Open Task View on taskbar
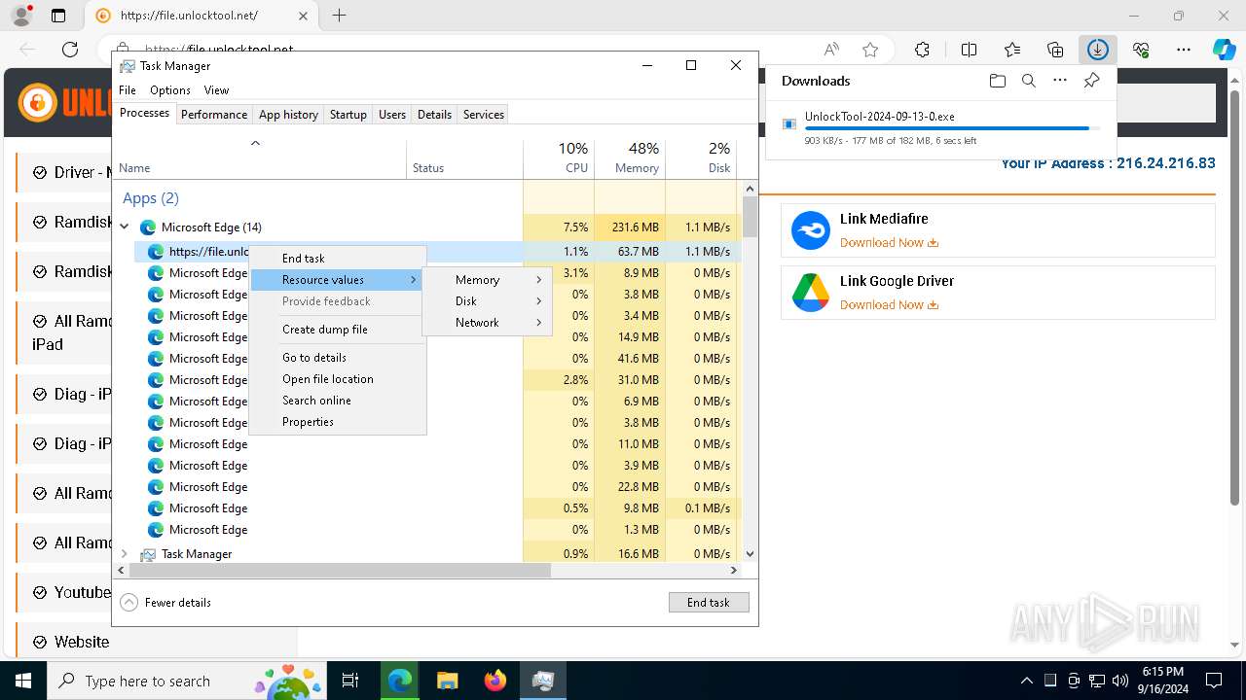The image size is (1246, 700). tap(350, 681)
